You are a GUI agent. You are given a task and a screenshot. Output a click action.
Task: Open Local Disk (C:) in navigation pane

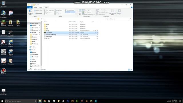(35, 66)
